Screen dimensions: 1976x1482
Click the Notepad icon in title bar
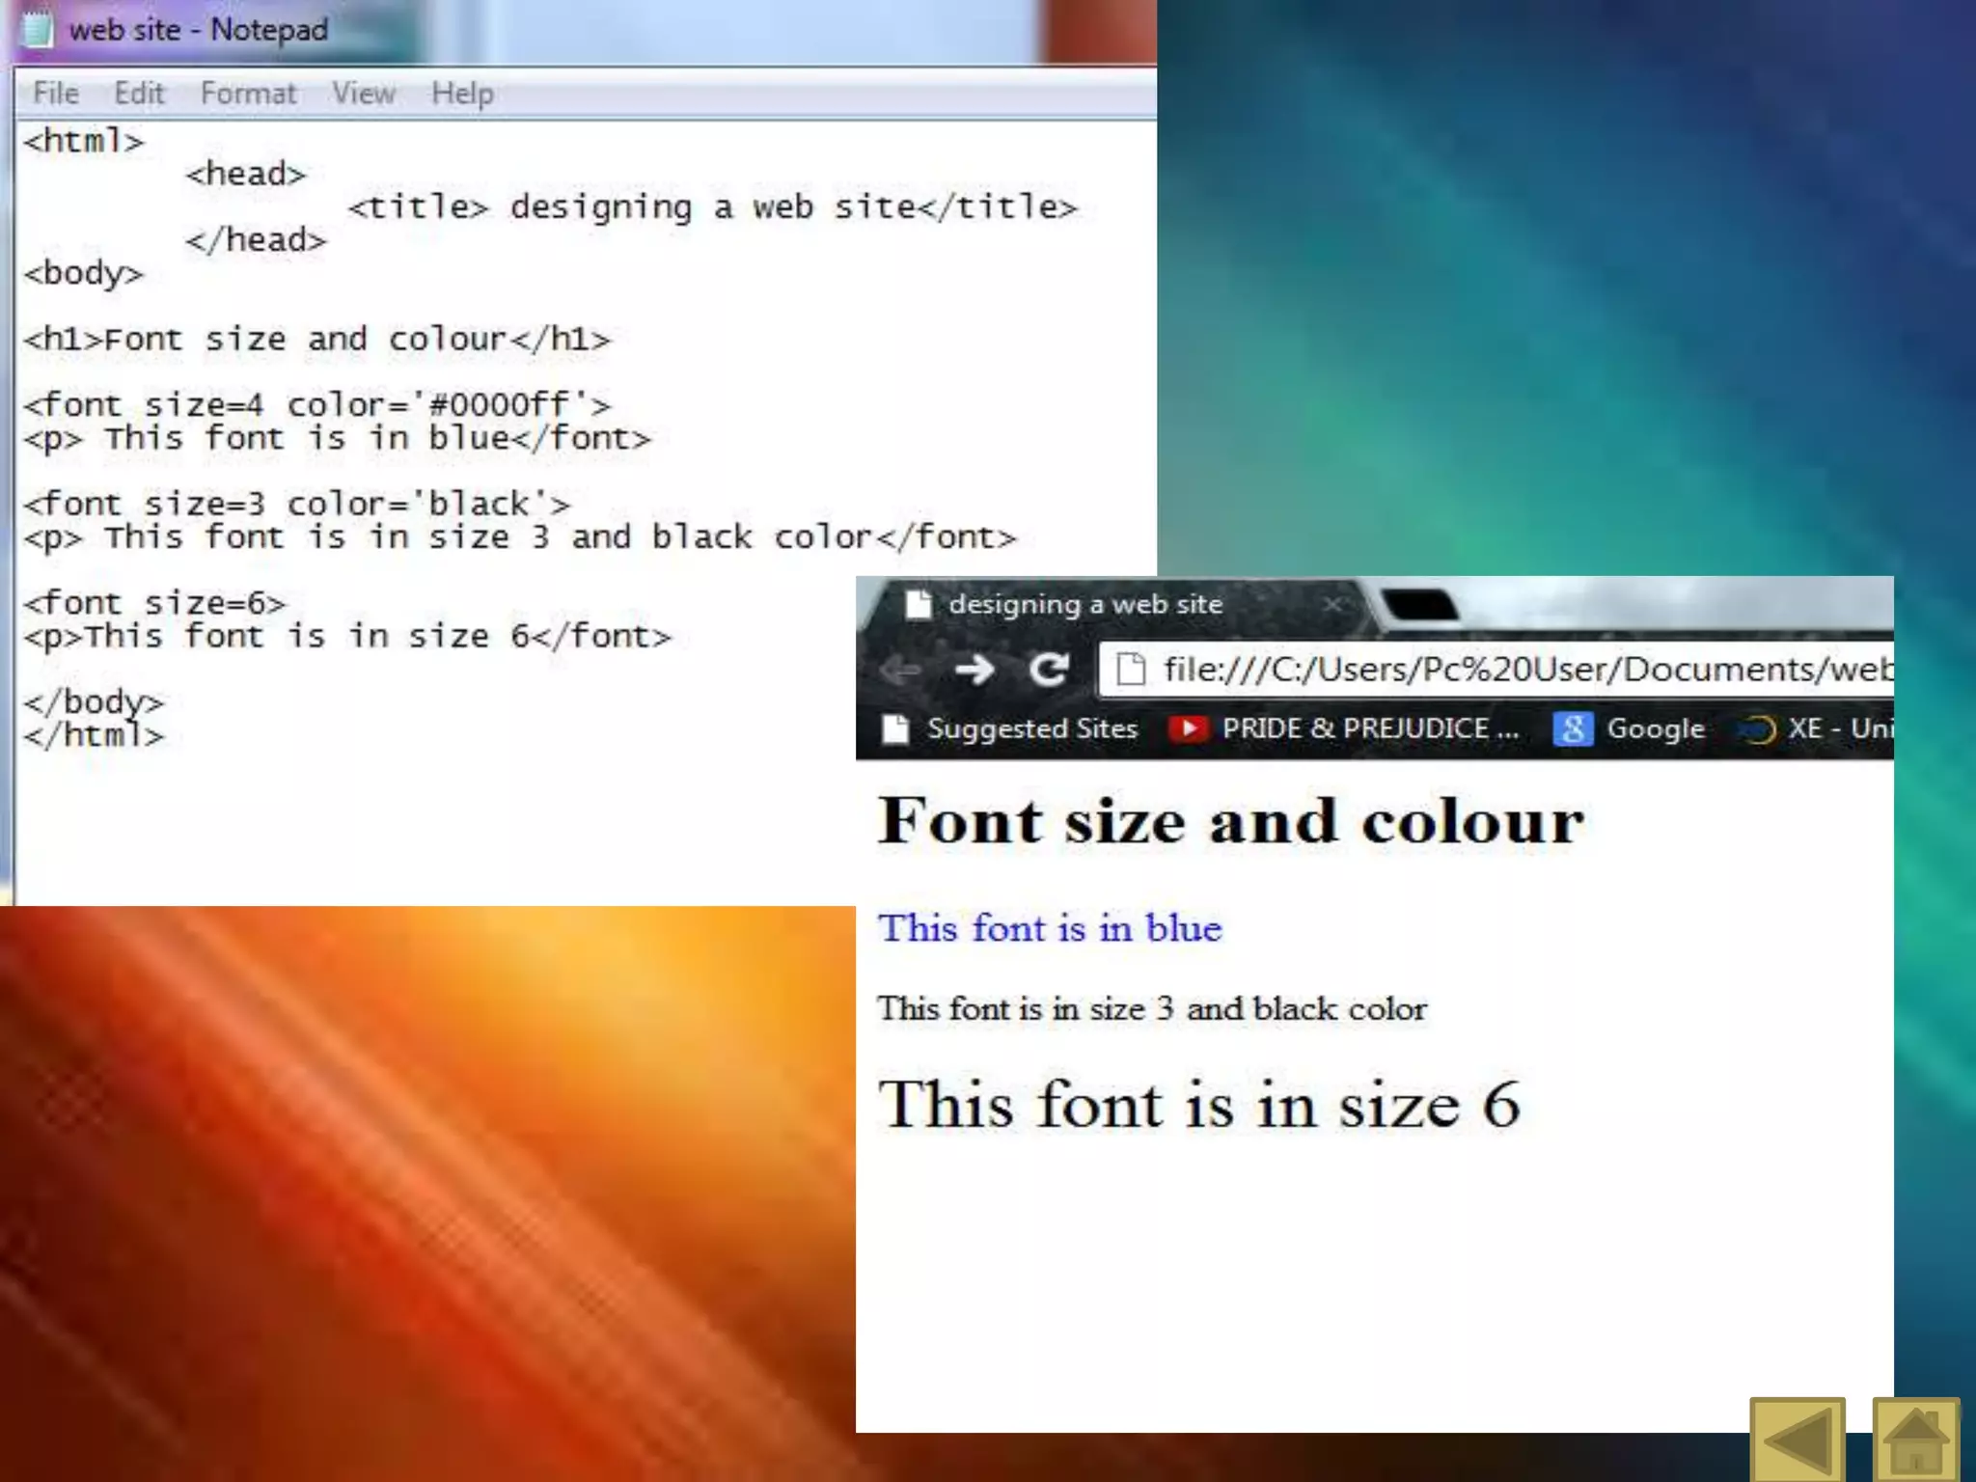pos(39,30)
